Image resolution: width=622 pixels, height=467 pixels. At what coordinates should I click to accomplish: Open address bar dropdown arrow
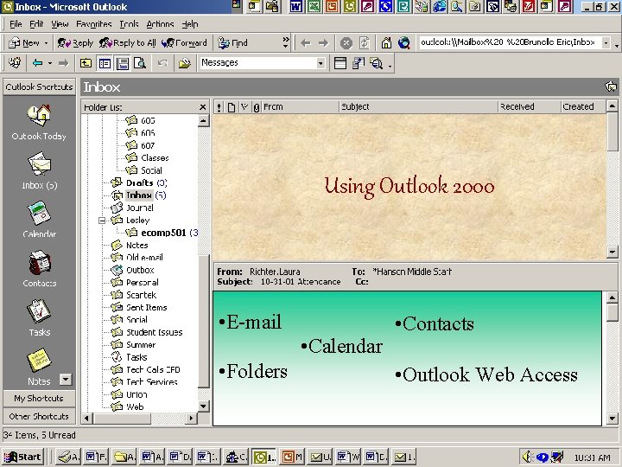click(606, 43)
